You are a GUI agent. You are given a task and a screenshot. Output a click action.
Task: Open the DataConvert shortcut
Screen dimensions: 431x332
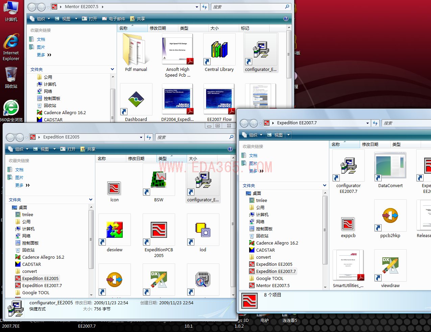pyautogui.click(x=390, y=167)
